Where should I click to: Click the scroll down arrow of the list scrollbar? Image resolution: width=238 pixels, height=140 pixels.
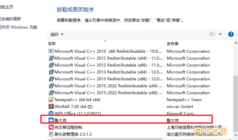coord(236,135)
